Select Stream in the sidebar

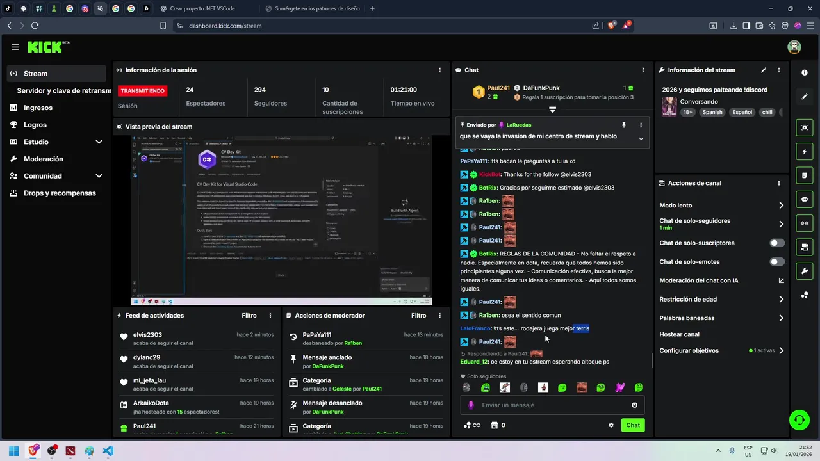pyautogui.click(x=57, y=74)
